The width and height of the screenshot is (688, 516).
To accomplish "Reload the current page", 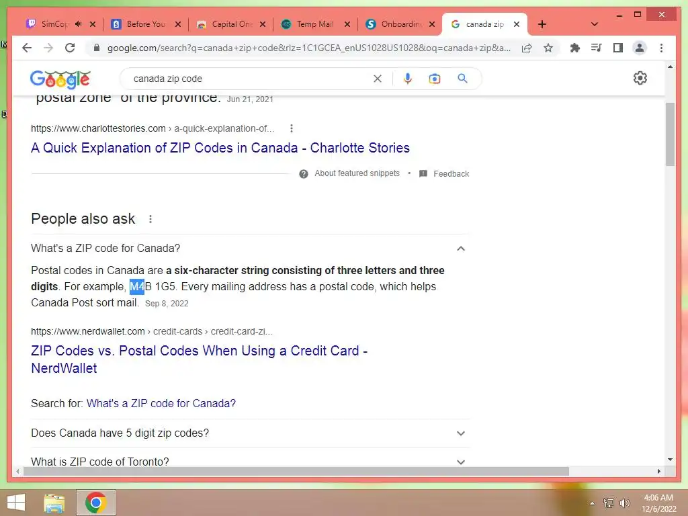I will pos(70,48).
